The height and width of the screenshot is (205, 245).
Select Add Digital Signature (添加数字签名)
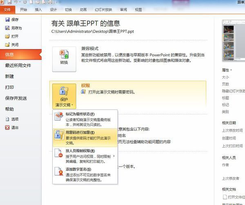pyautogui.click(x=85, y=174)
